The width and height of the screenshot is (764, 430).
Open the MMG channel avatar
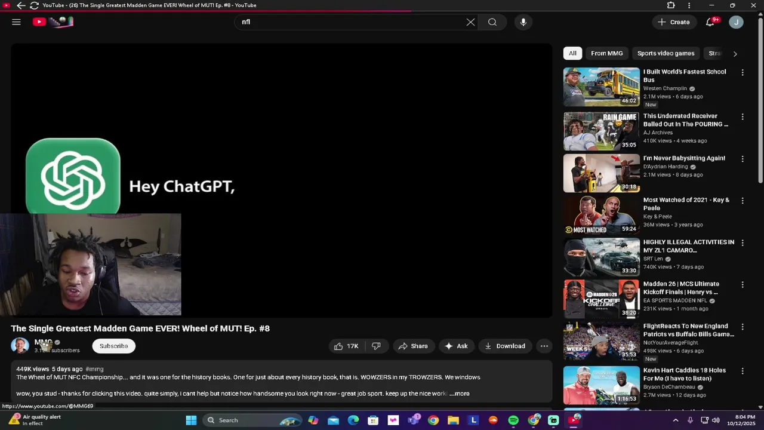(20, 346)
